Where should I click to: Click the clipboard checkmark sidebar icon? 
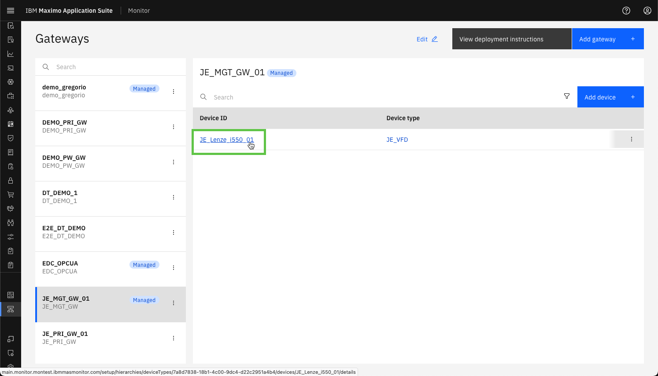tap(11, 251)
